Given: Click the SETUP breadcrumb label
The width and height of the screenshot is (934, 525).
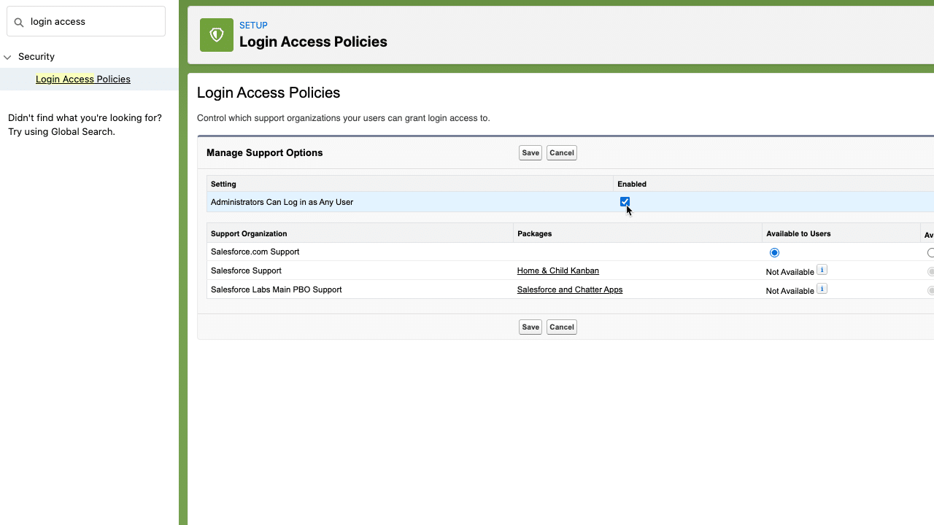Looking at the screenshot, I should point(253,25).
